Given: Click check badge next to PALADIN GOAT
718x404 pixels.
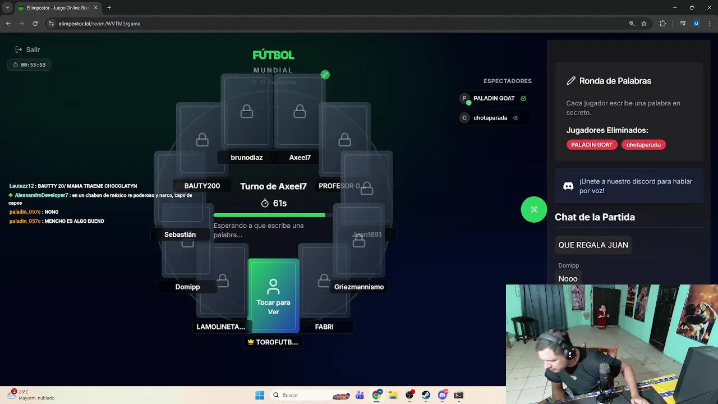Looking at the screenshot, I should (523, 98).
